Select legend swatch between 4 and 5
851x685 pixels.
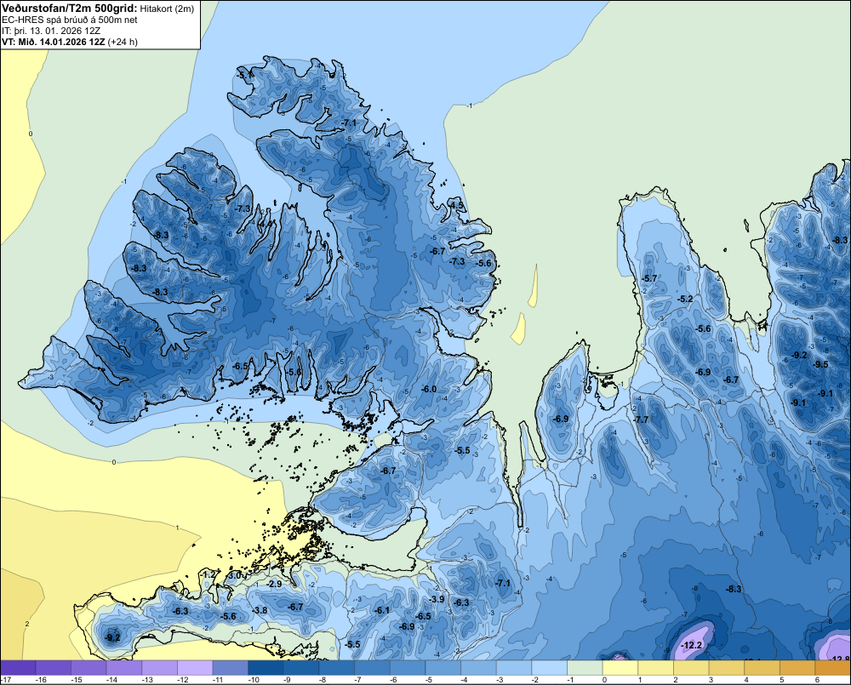[762, 667]
